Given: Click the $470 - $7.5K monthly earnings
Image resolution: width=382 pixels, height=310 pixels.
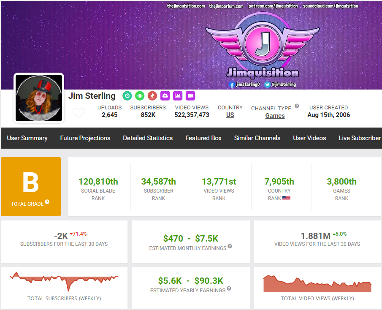Looking at the screenshot, I should coord(191,238).
